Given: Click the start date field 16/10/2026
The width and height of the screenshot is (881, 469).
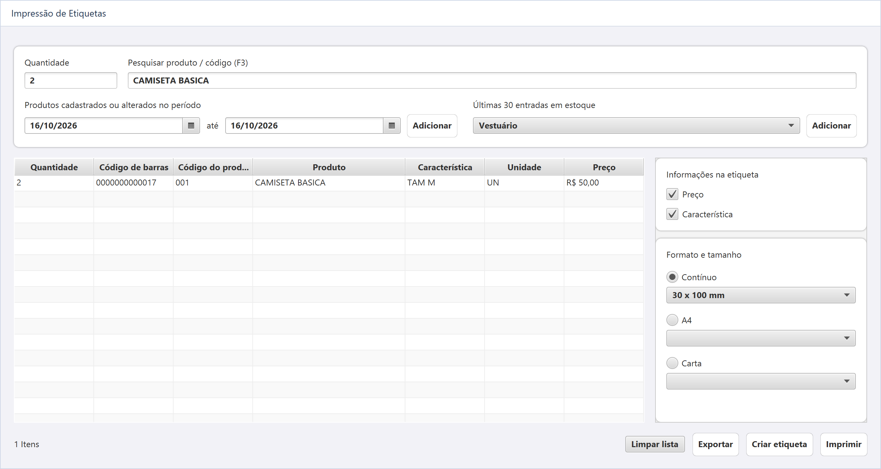Looking at the screenshot, I should pos(104,126).
